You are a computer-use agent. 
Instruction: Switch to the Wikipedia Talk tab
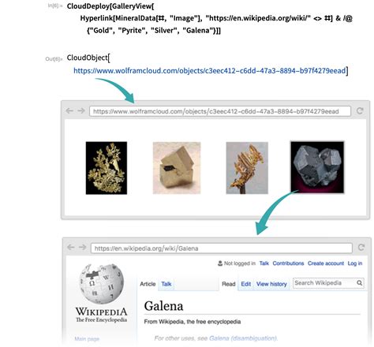[x=166, y=284]
